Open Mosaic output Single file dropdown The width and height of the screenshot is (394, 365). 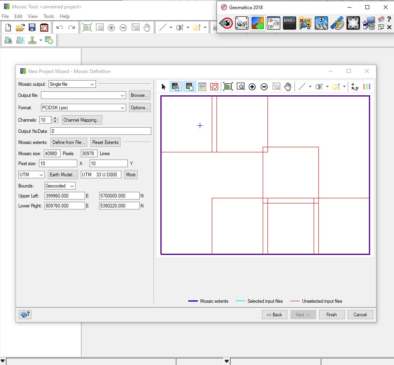click(x=72, y=84)
